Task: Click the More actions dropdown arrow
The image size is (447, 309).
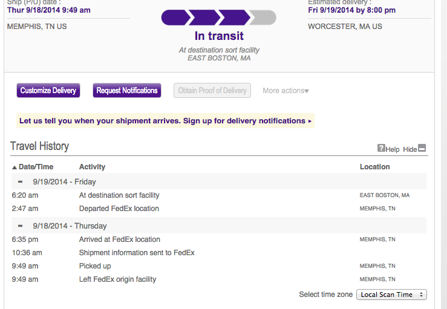Action: click(307, 91)
